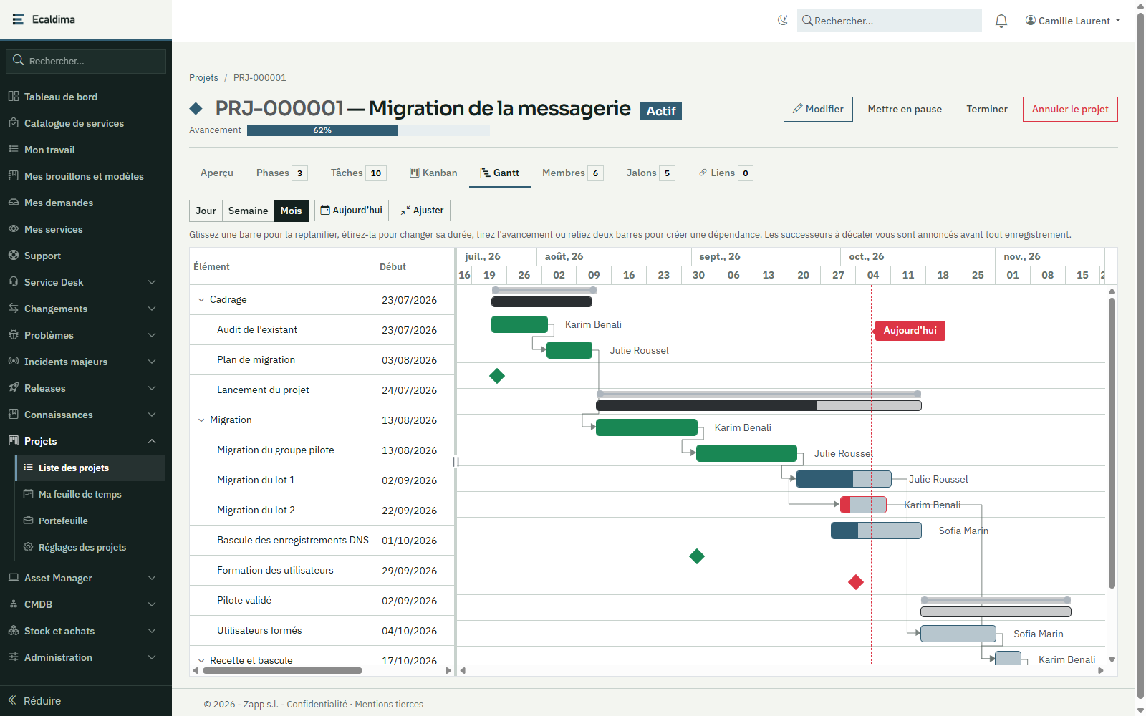Image resolution: width=1146 pixels, height=716 pixels.
Task: Expand the Changements sidebar section
Action: (x=86, y=309)
